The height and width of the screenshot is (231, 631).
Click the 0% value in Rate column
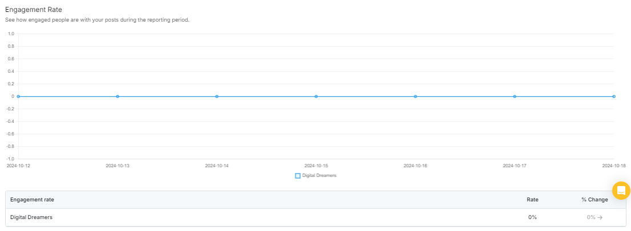(x=532, y=217)
